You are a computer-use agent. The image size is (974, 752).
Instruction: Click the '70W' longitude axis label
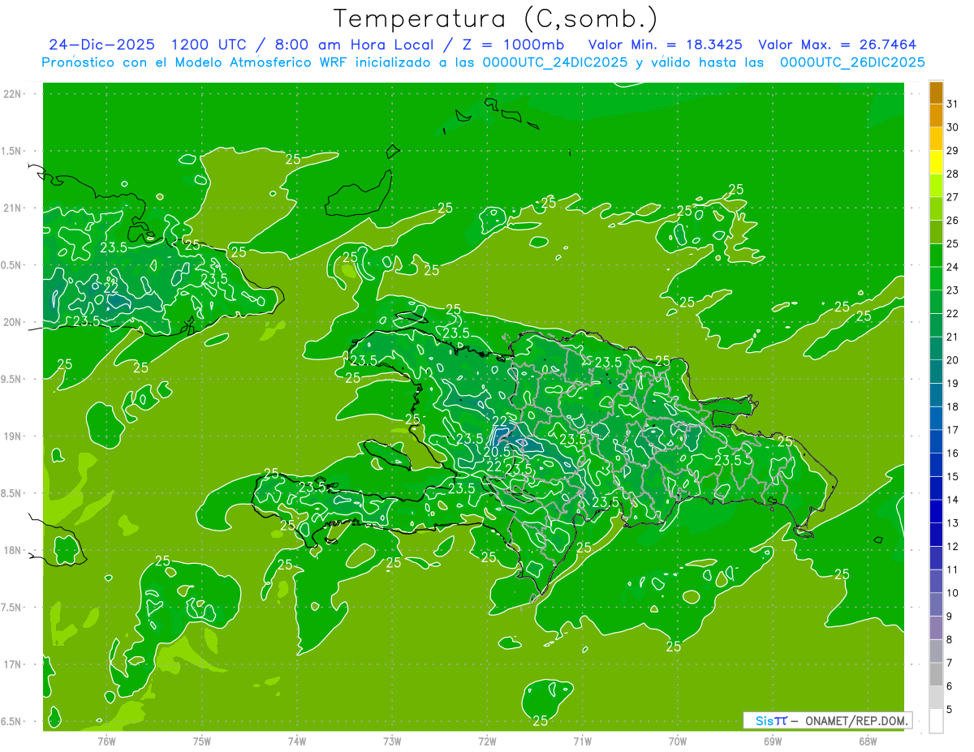[678, 741]
